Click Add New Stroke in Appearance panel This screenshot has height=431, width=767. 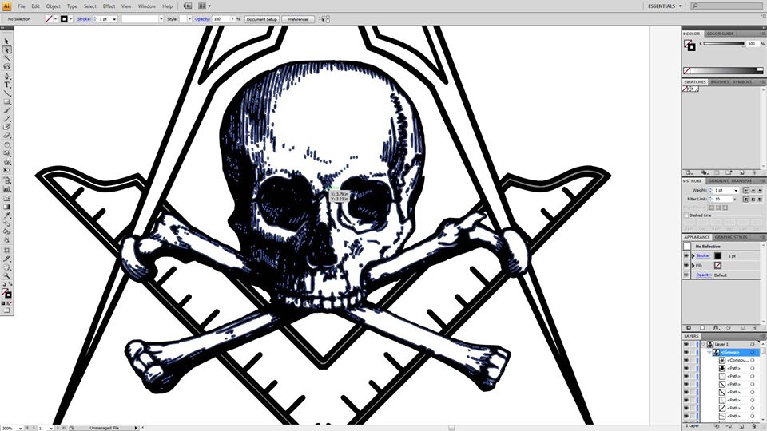[689, 328]
